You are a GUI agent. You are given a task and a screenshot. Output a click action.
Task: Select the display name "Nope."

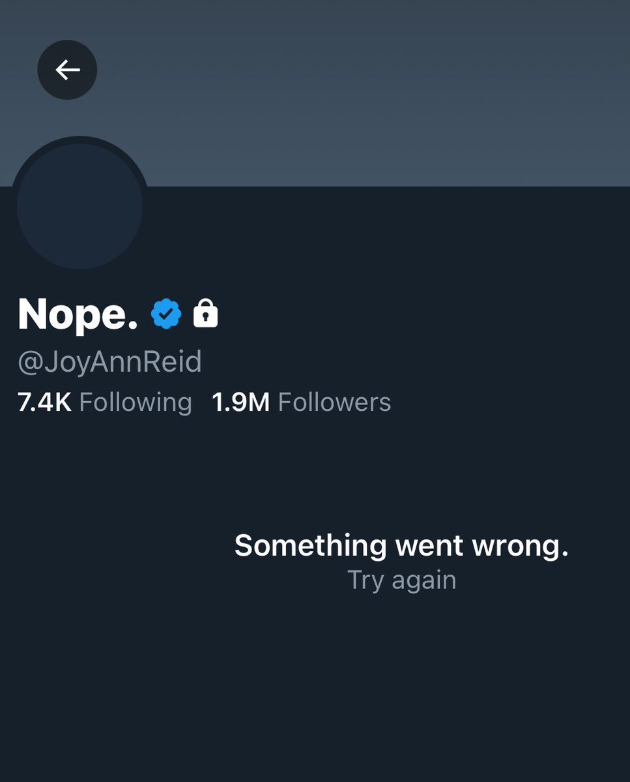pyautogui.click(x=78, y=314)
